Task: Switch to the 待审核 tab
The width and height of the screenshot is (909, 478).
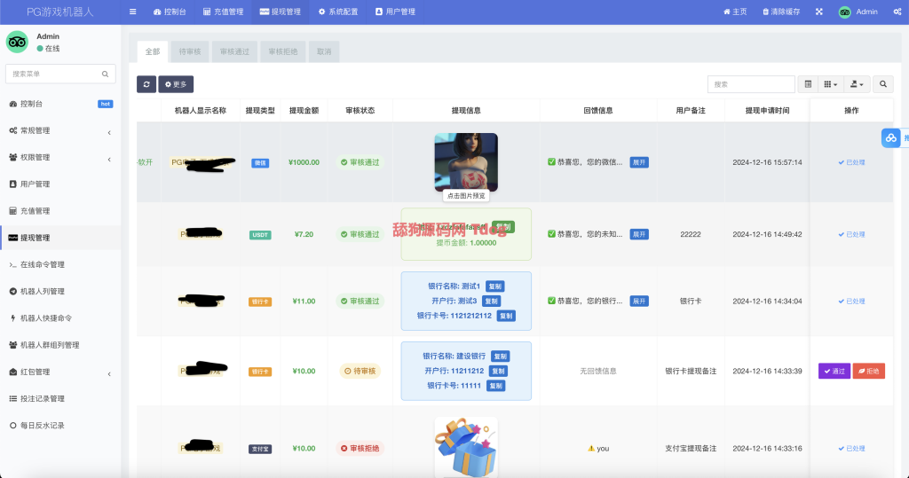Action: point(190,51)
